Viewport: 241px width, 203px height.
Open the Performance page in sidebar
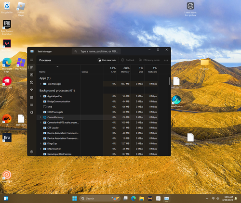tap(32, 75)
